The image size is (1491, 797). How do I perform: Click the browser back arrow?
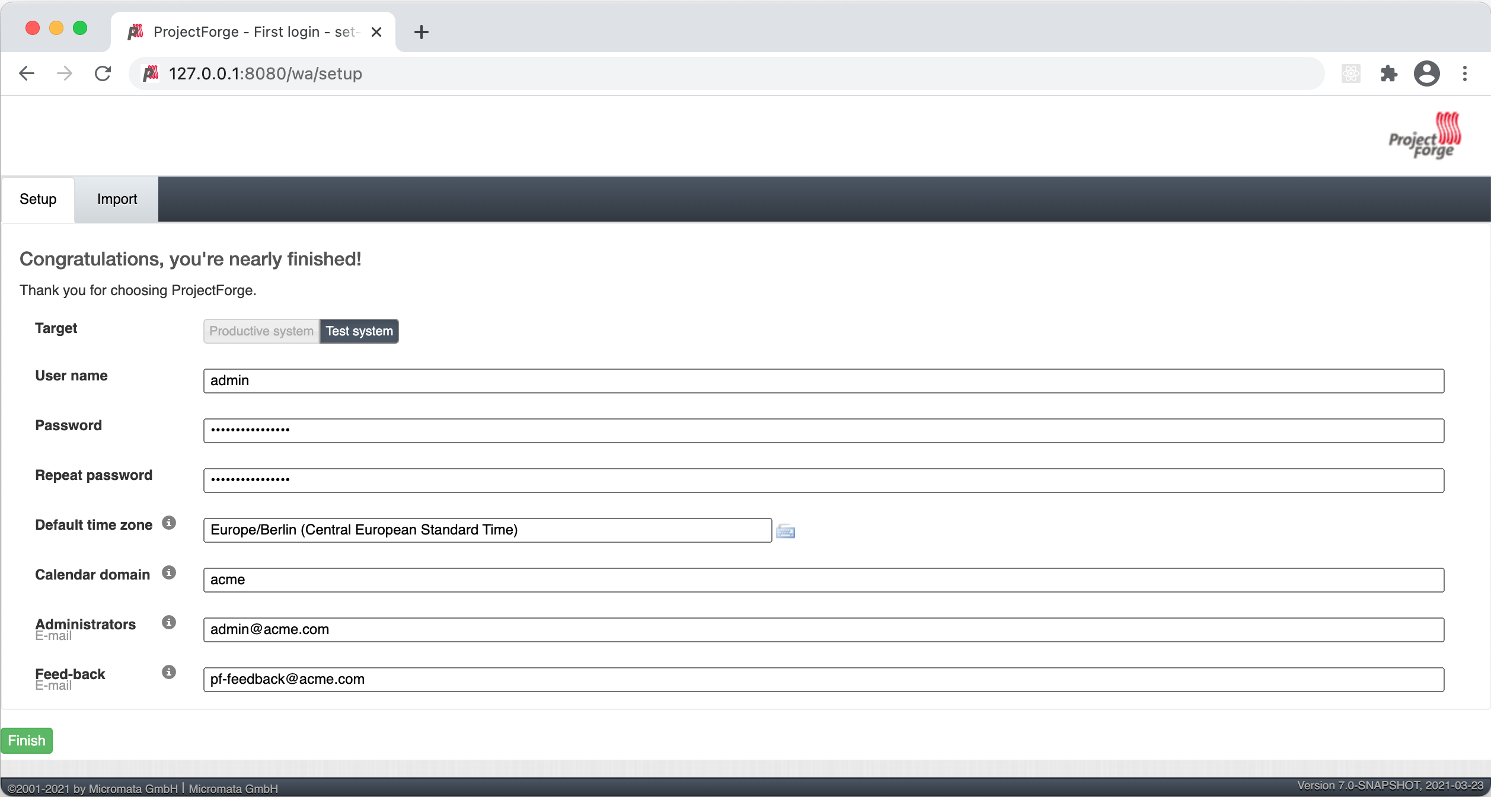(26, 73)
